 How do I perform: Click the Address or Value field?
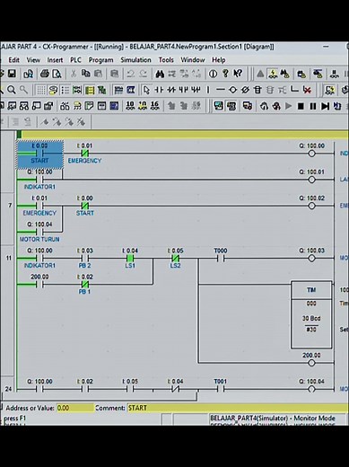(75, 408)
